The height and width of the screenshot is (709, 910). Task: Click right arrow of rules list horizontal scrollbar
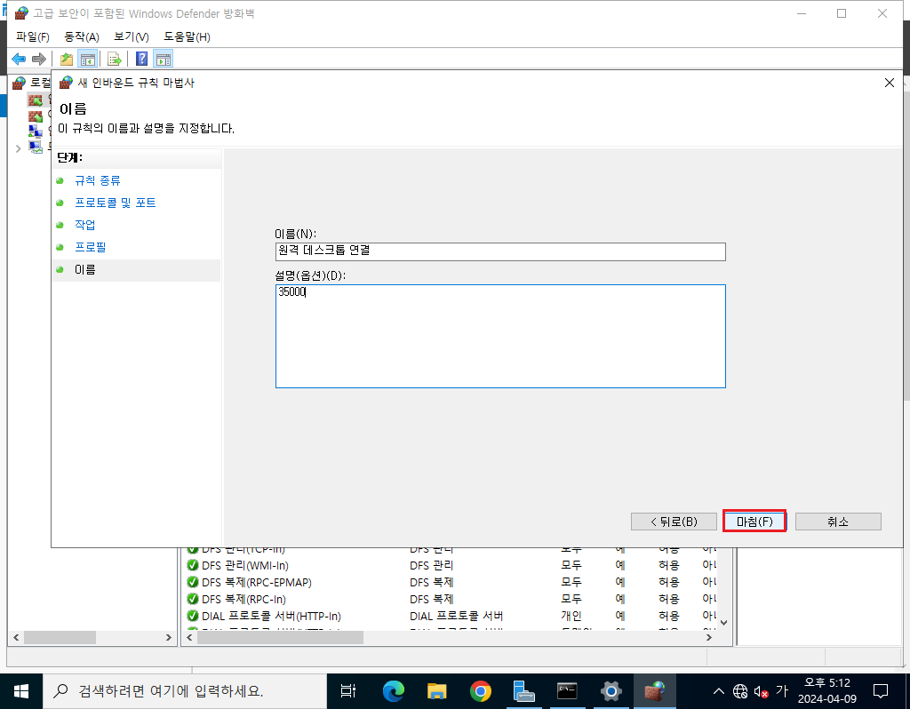pyautogui.click(x=708, y=637)
